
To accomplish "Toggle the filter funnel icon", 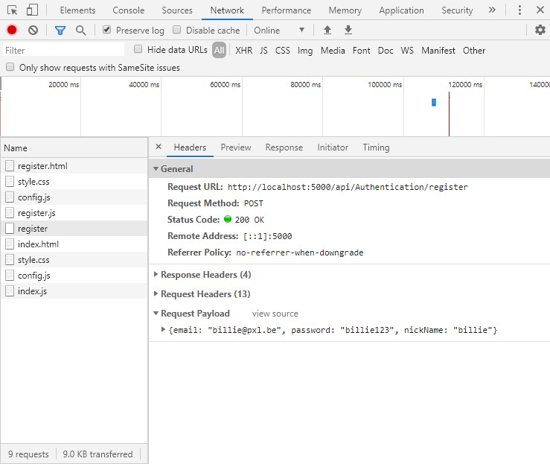I will 60,31.
